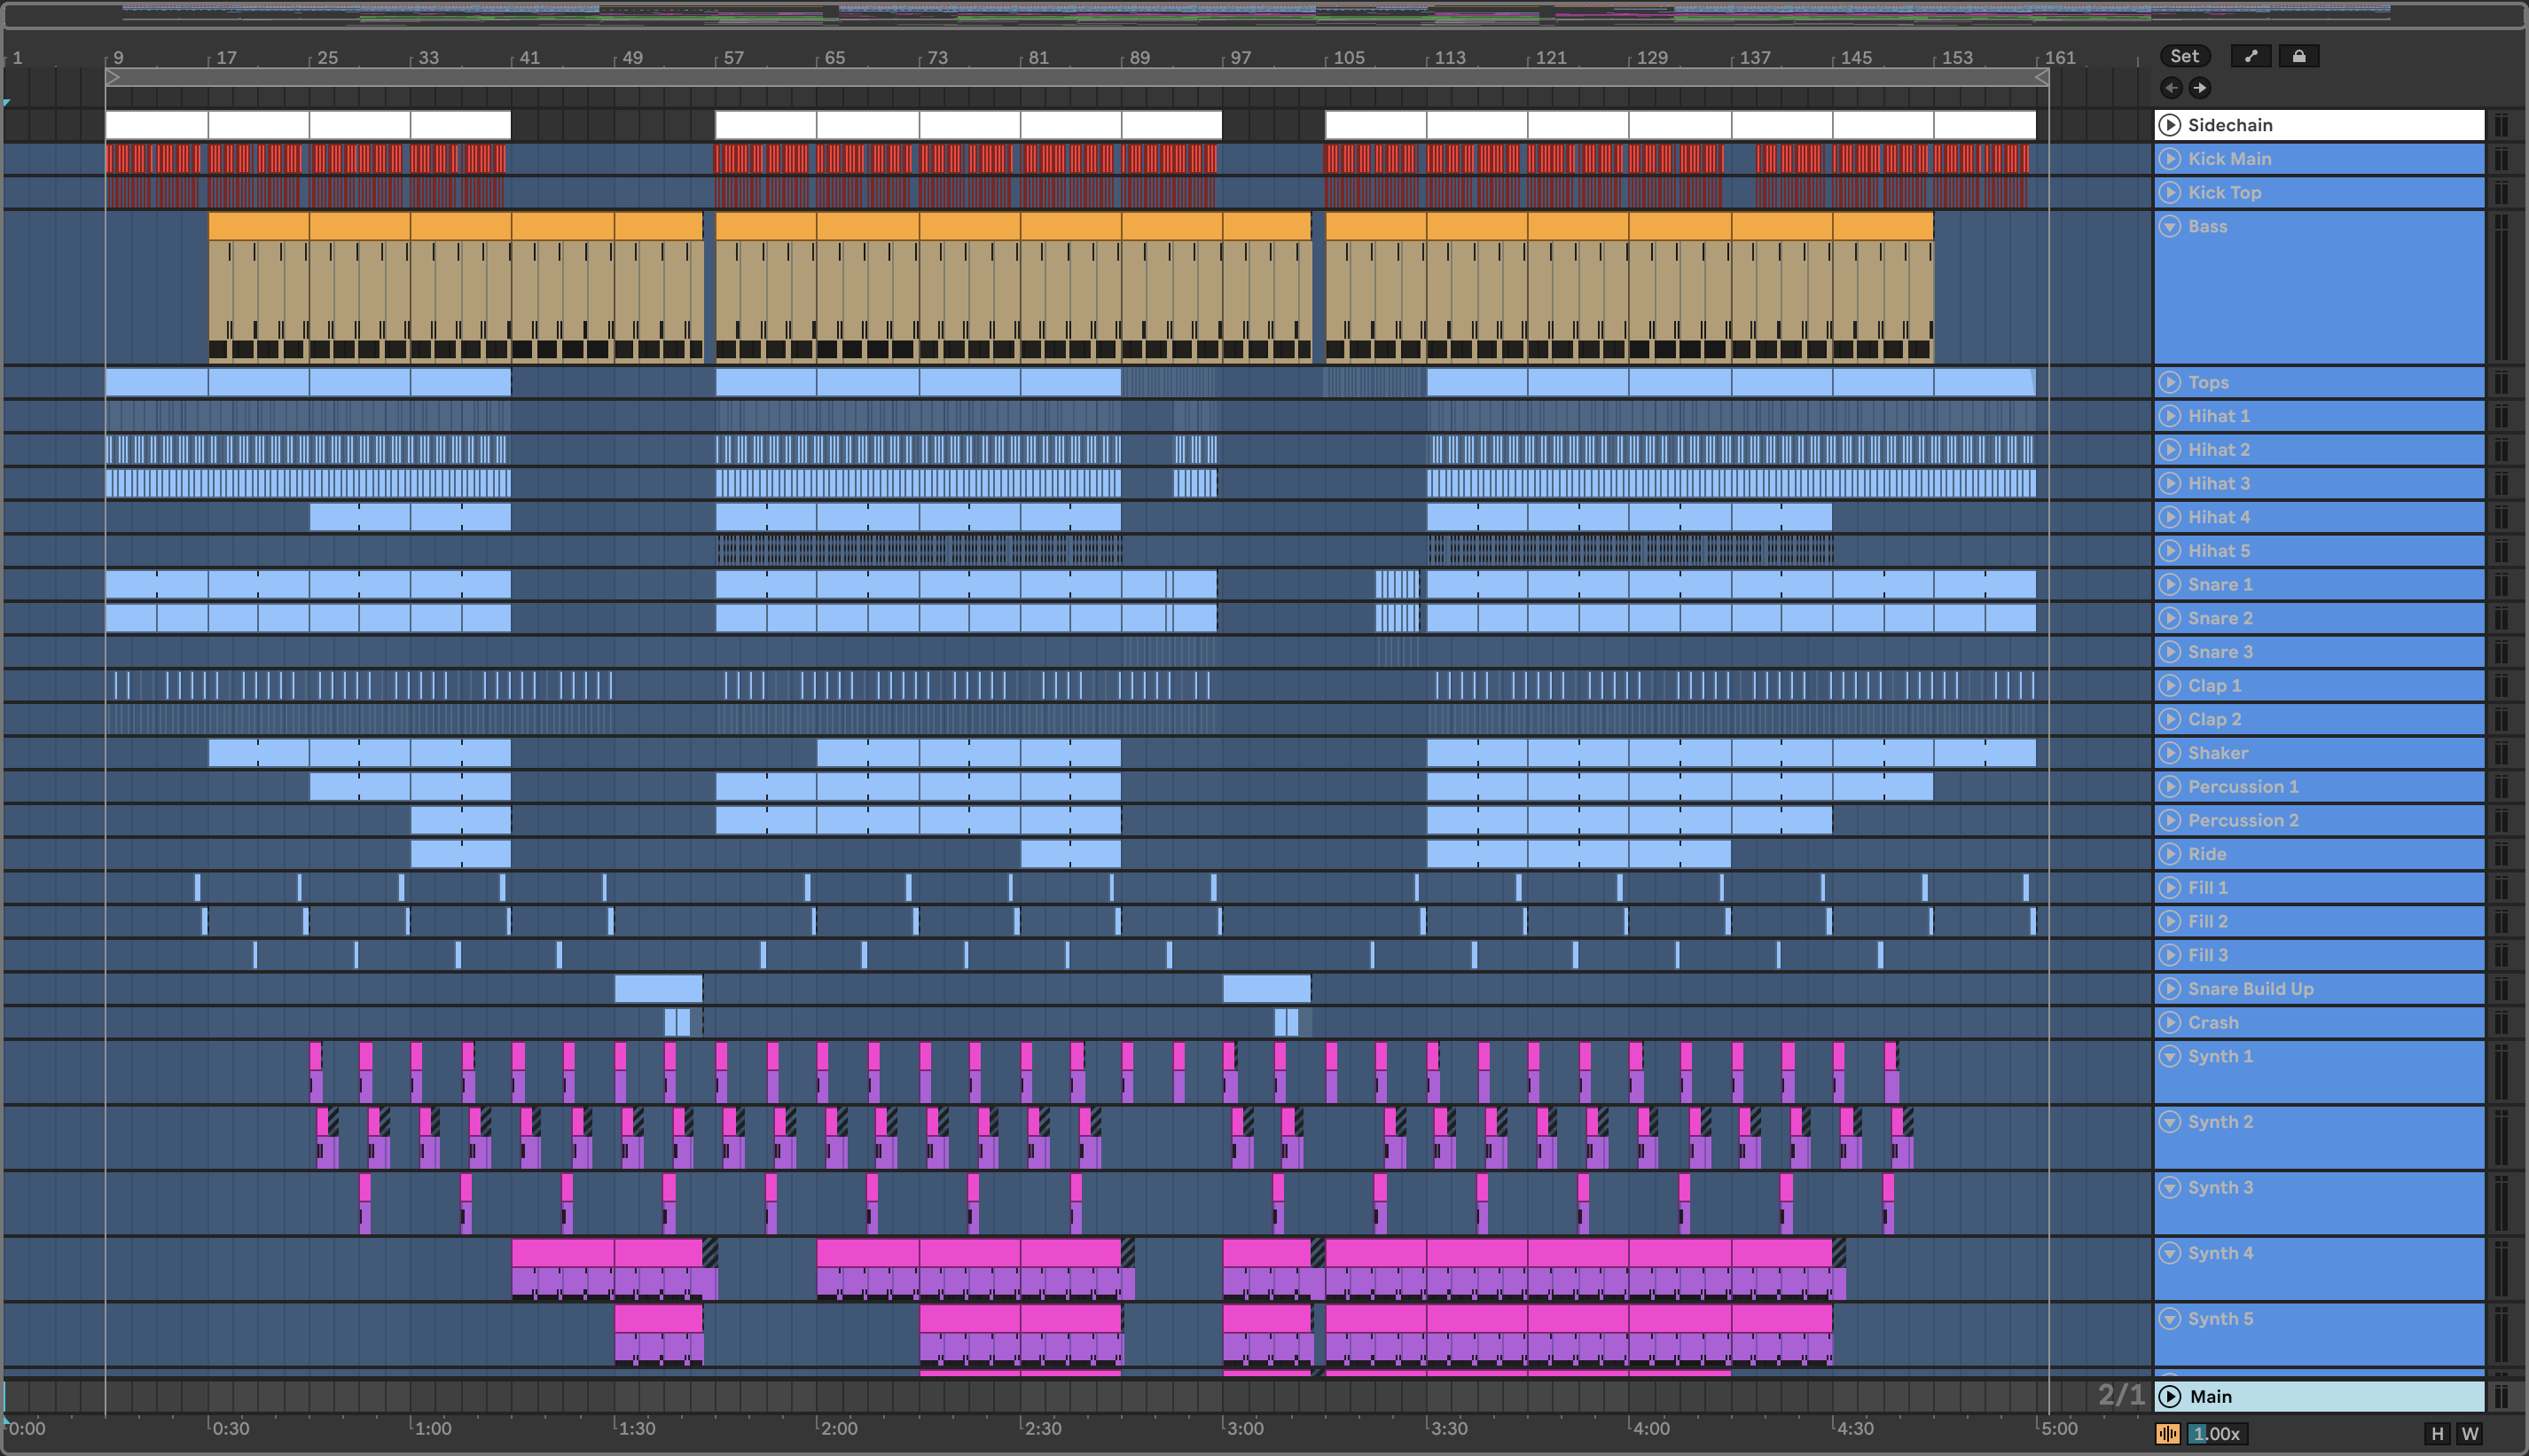Screen dimensions: 2529x1456
Task: Click the Kick Main track unfold icon
Action: pyautogui.click(x=2170, y=158)
